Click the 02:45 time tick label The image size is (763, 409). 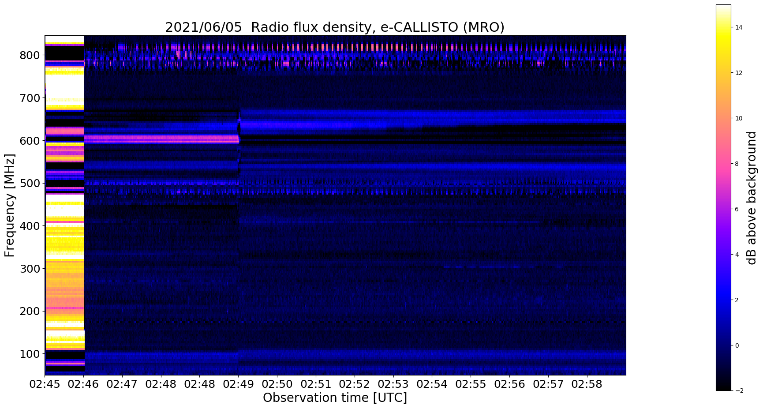pos(45,384)
